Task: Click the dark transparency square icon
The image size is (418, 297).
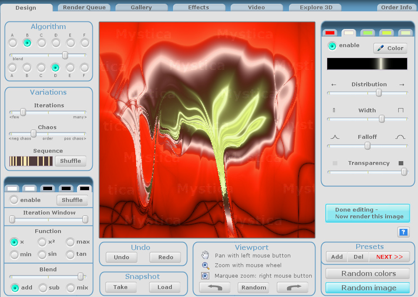Action: click(x=401, y=163)
